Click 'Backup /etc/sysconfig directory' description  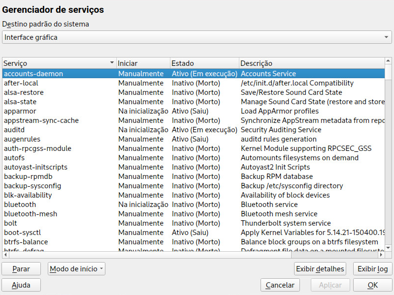point(292,186)
